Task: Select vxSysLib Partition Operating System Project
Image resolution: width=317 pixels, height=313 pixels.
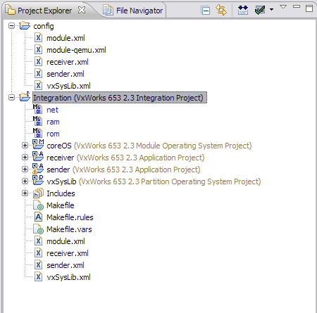Action: click(154, 181)
